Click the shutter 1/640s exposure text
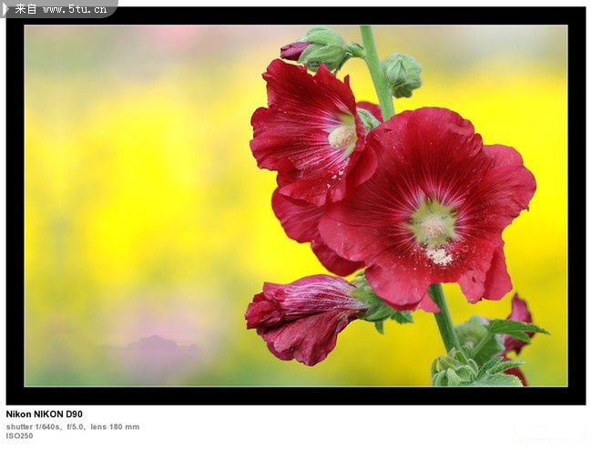592x450 pixels. [33, 426]
